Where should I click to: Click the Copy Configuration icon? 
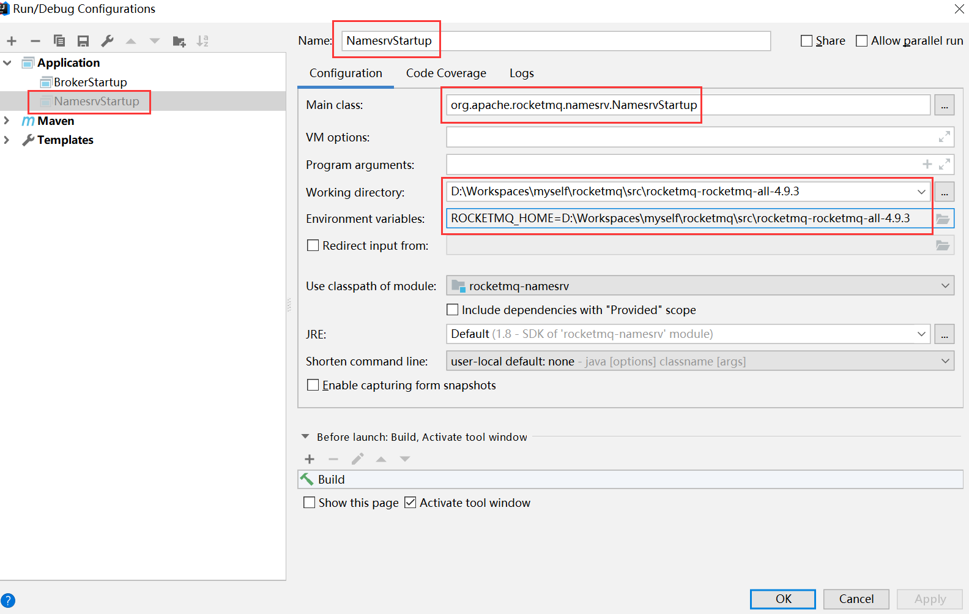59,41
